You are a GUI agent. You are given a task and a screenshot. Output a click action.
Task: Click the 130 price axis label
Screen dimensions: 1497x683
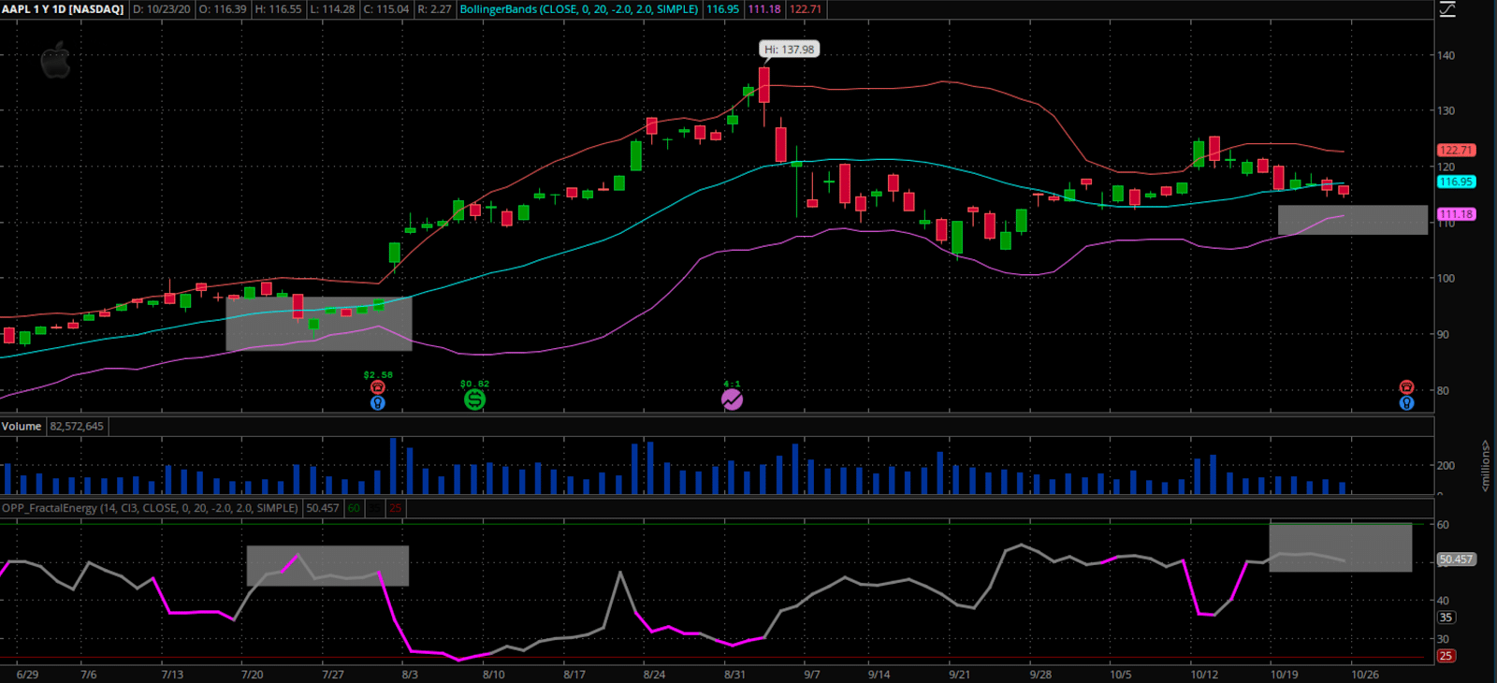[x=1446, y=110]
